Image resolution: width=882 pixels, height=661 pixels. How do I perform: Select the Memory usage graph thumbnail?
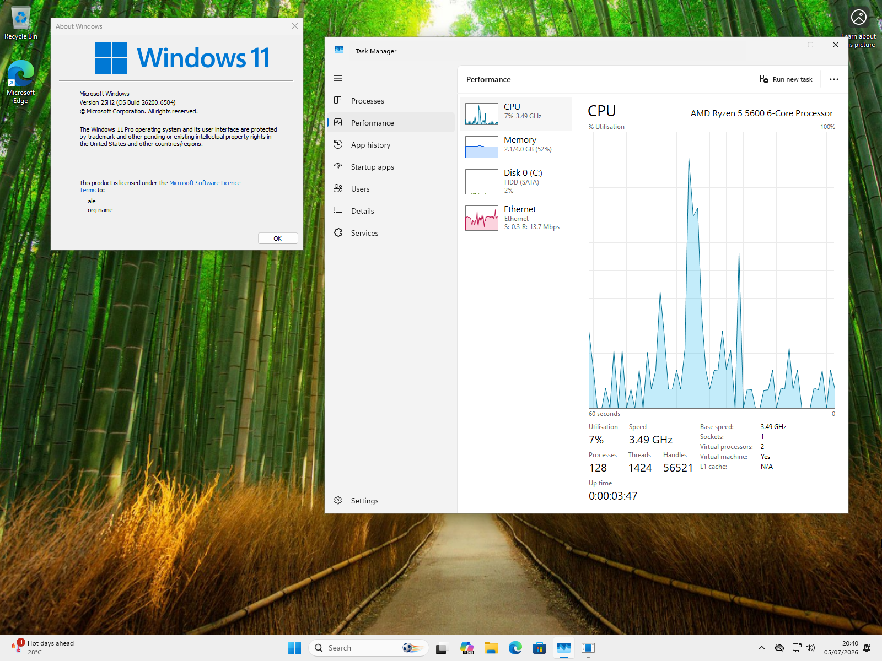tap(482, 147)
